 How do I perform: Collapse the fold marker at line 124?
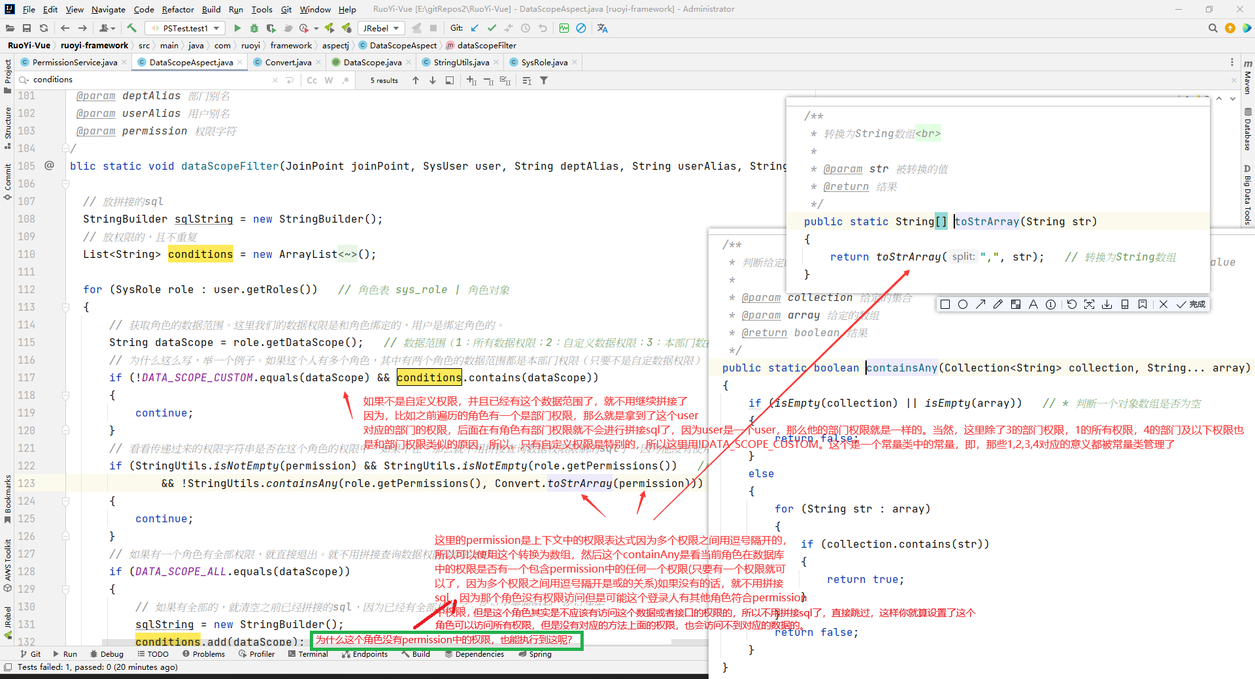[66, 501]
